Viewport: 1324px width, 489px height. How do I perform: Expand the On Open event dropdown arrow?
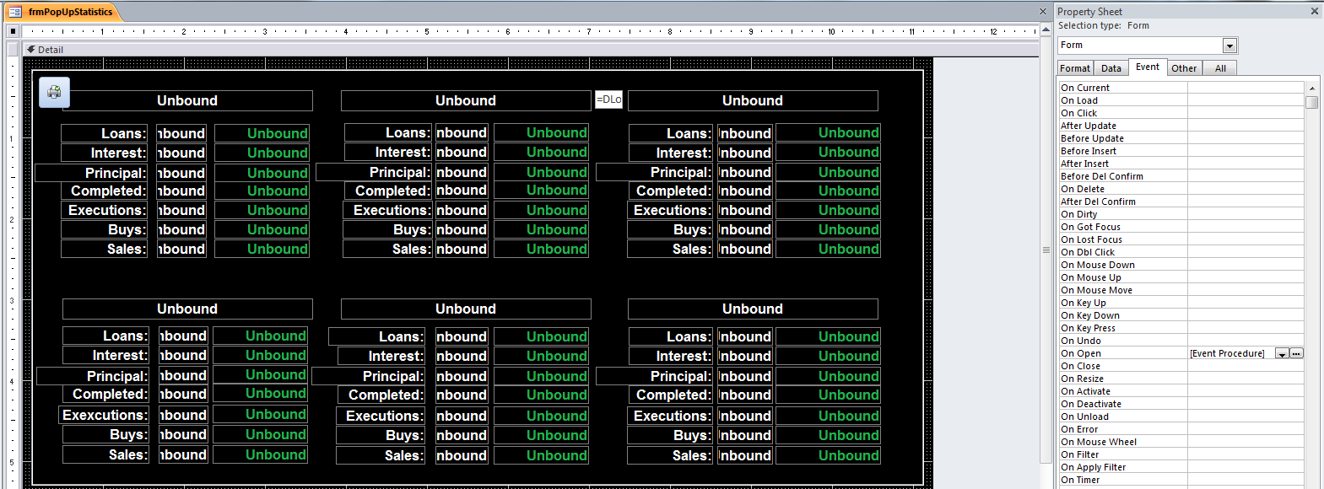[1282, 353]
